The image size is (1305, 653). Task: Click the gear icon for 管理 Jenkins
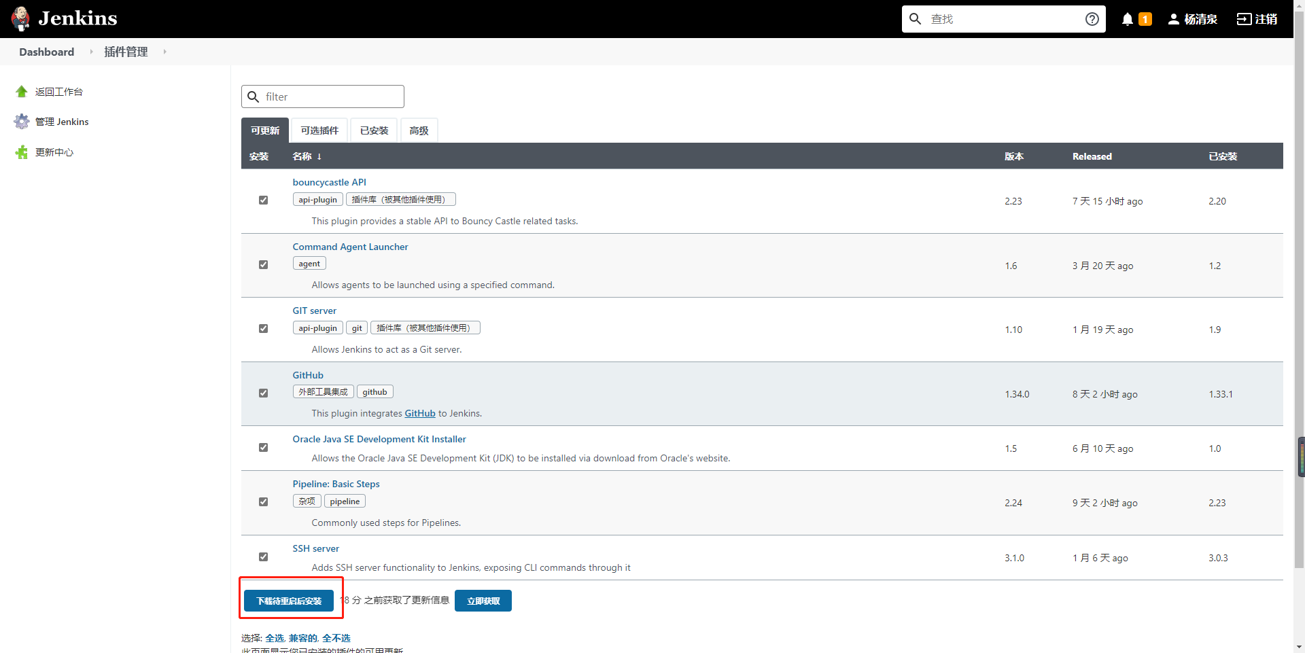[x=22, y=122]
